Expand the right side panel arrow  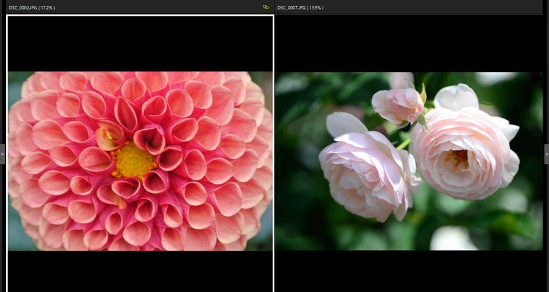546,154
